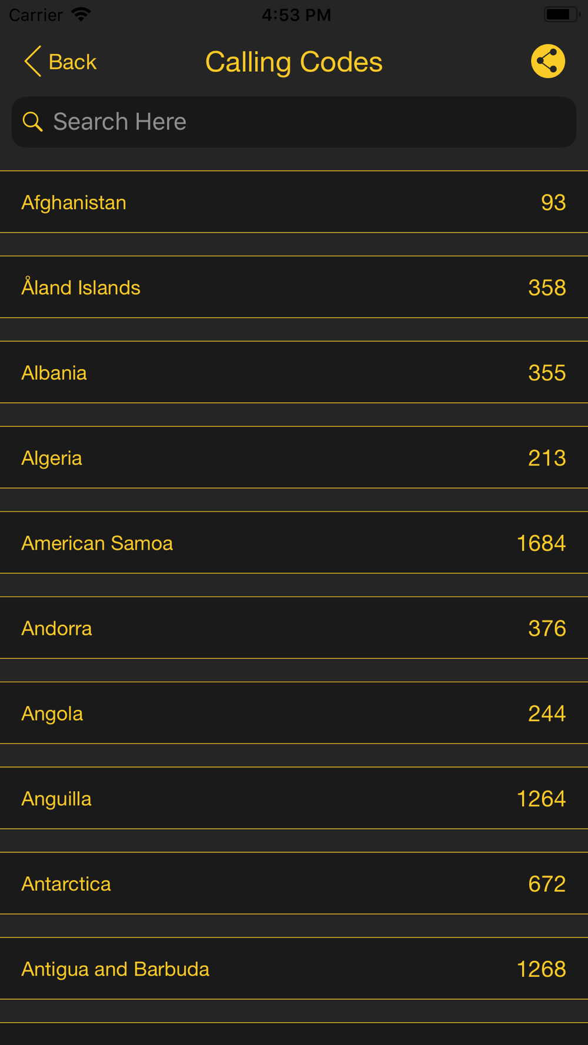588x1045 pixels.
Task: Open the Anguilla entry
Action: pyautogui.click(x=294, y=799)
